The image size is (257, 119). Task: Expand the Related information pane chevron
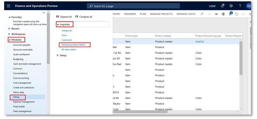click(250, 22)
